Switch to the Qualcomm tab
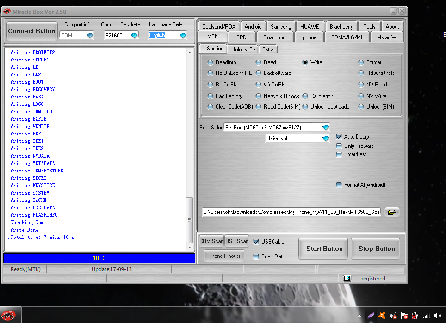 (275, 37)
